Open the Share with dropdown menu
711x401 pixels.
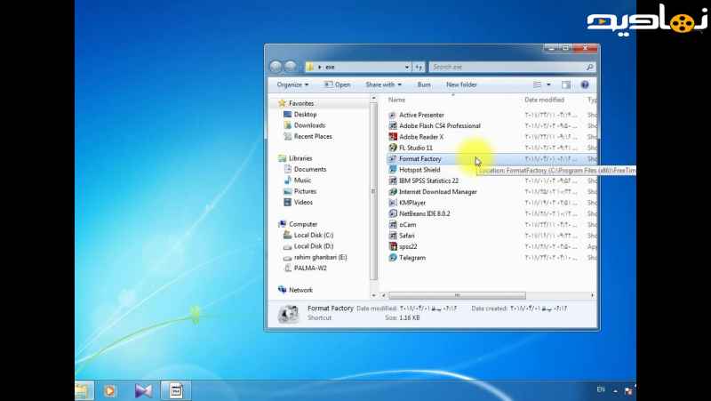pos(384,84)
